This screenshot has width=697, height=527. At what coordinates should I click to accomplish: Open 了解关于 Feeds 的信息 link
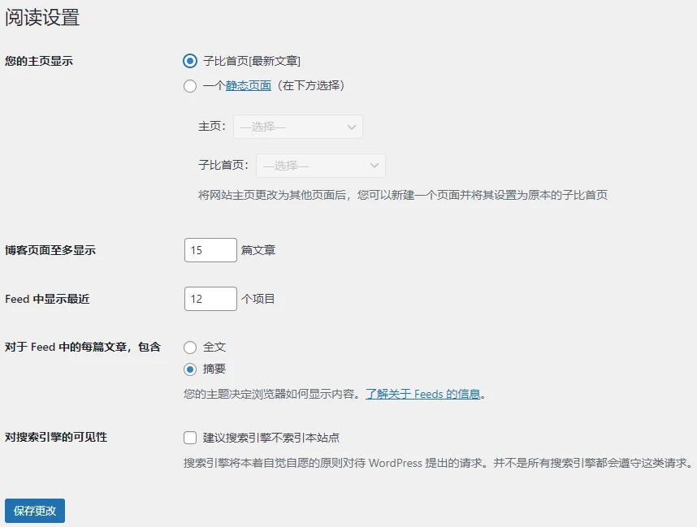[422, 395]
